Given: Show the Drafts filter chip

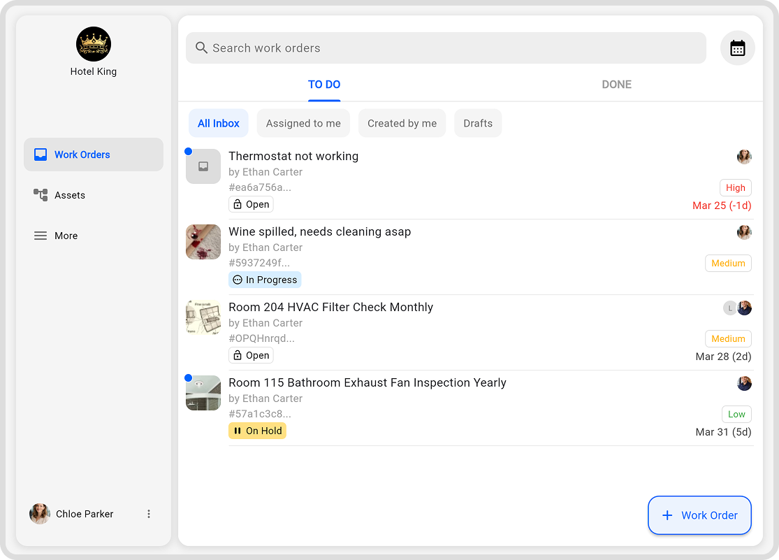Looking at the screenshot, I should pos(478,123).
